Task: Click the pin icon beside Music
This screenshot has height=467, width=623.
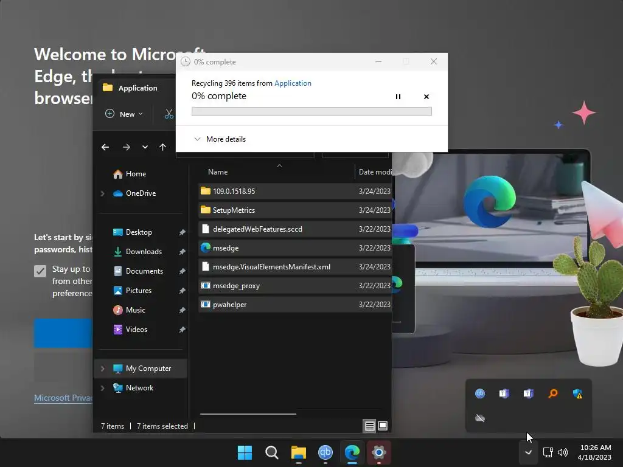Action: 182,310
